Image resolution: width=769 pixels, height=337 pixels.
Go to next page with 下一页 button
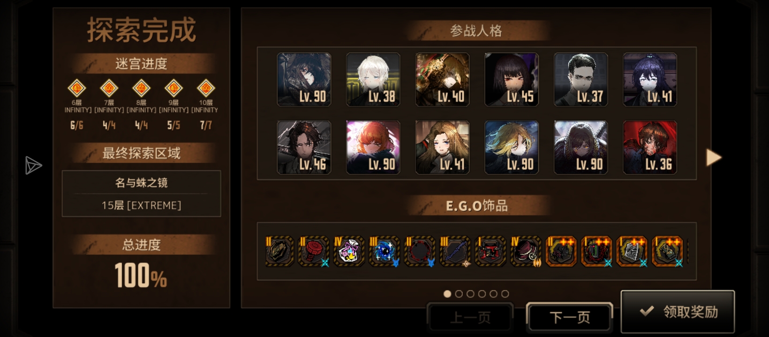(x=569, y=317)
